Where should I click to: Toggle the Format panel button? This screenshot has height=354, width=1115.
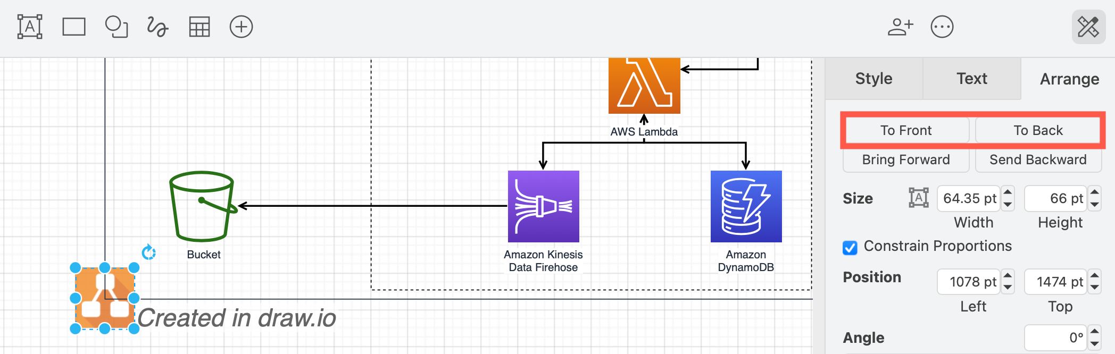pos(1088,27)
